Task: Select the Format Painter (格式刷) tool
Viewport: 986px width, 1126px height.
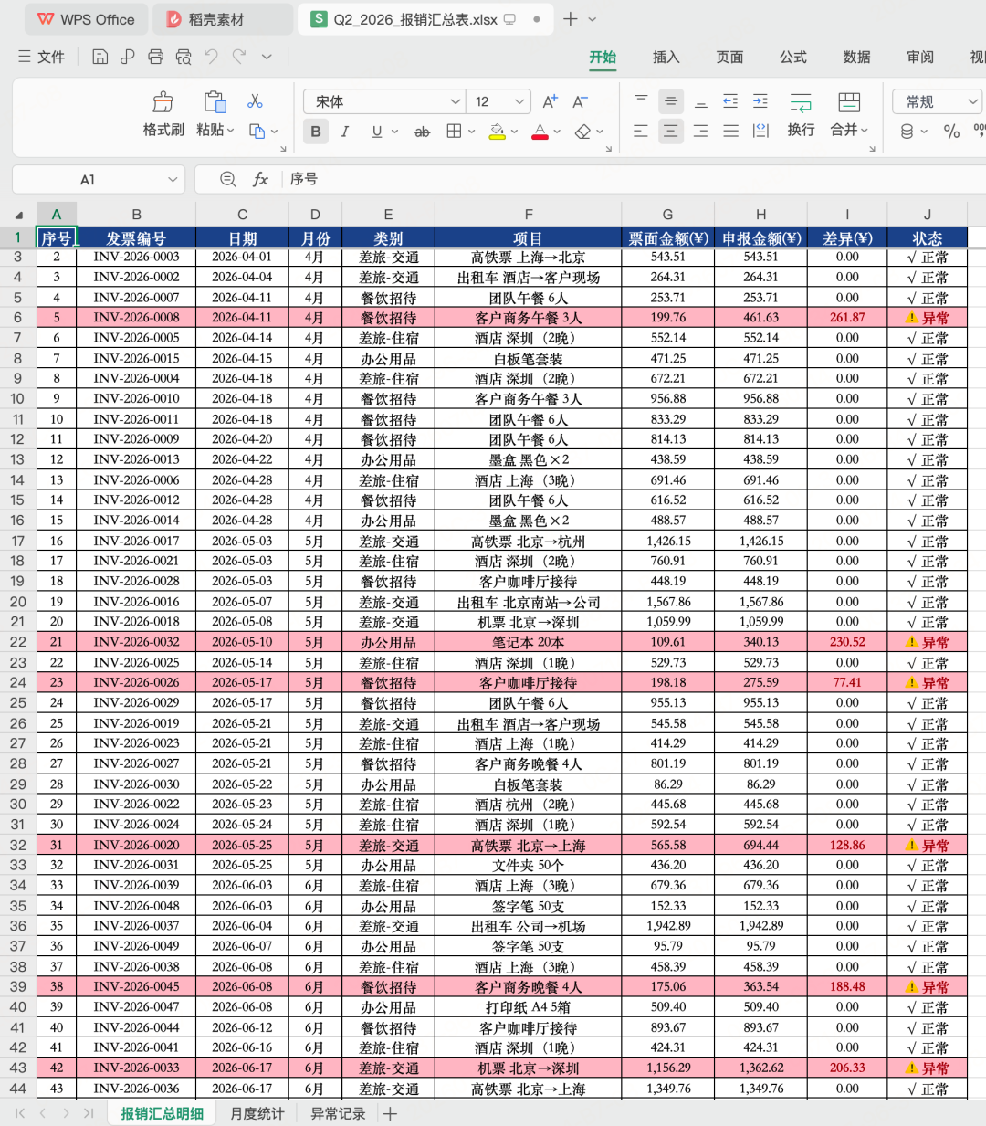Action: coord(163,101)
